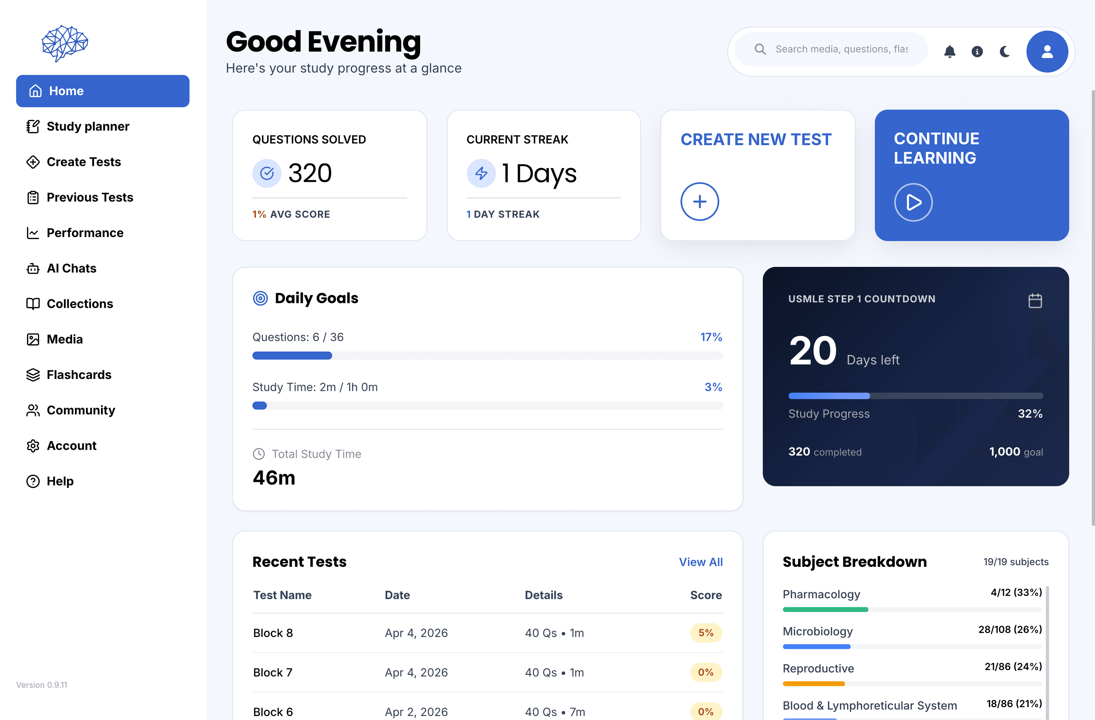Image resolution: width=1095 pixels, height=720 pixels.
Task: Click View All recent tests
Action: [x=700, y=562]
